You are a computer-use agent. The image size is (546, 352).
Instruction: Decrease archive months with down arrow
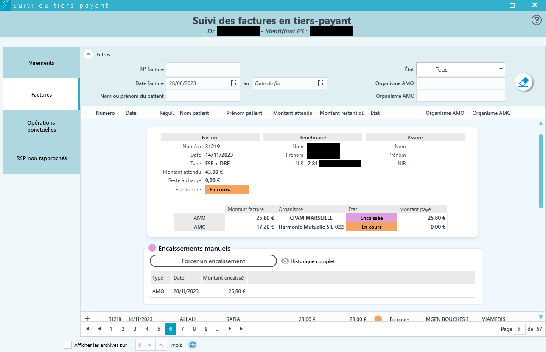pos(150,345)
